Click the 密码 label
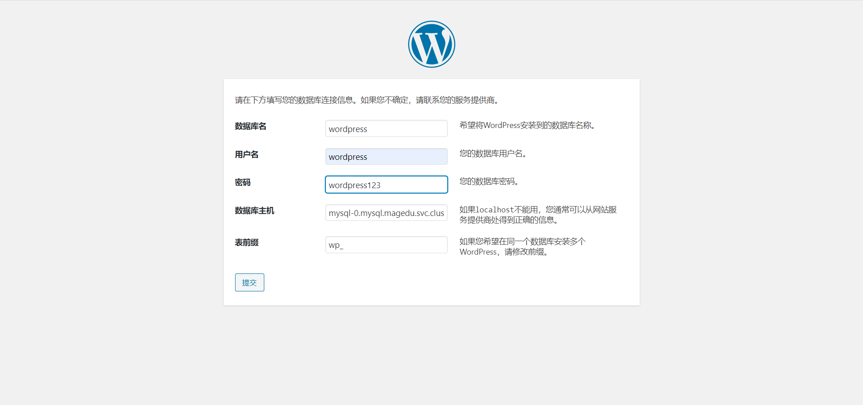Image resolution: width=863 pixels, height=405 pixels. [243, 182]
